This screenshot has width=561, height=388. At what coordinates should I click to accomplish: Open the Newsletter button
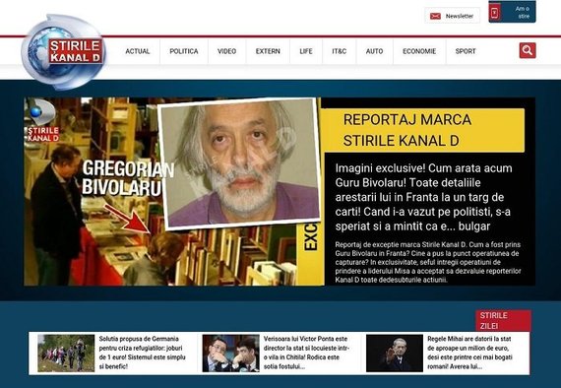tap(452, 16)
